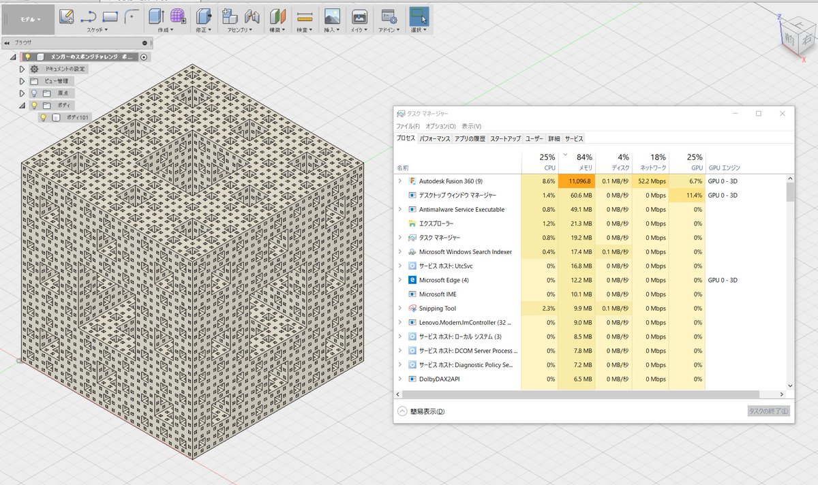Select the Create Sketch tool icon
Viewport: 818px width, 485px height.
tap(67, 16)
